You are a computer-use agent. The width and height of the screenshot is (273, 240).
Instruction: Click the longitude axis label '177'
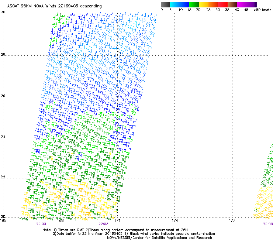(x=232, y=220)
